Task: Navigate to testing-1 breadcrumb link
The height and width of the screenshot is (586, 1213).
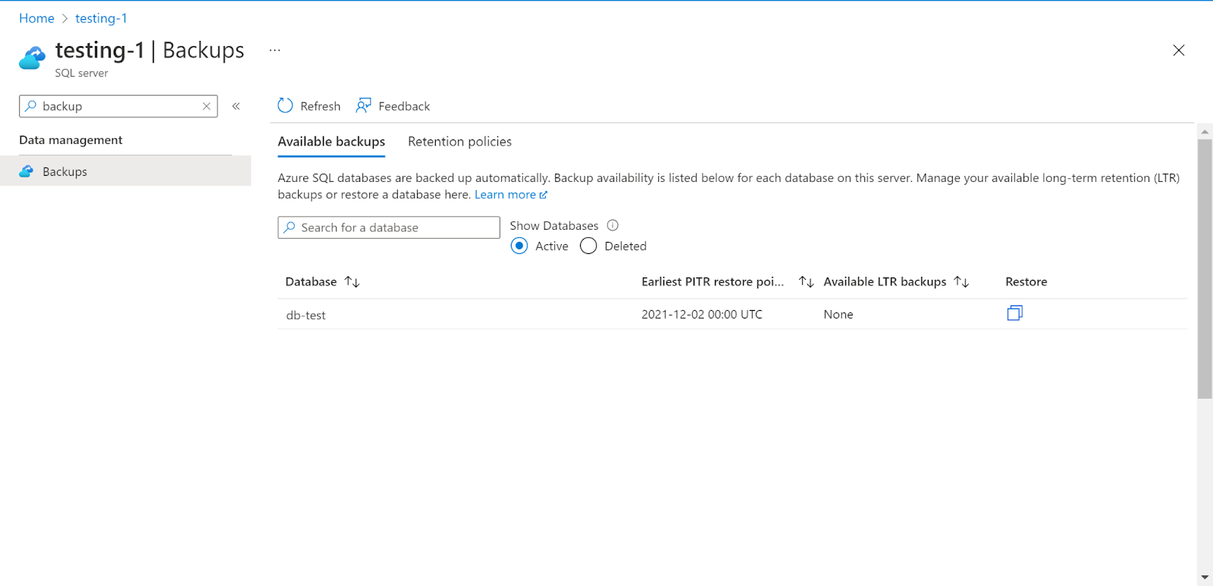Action: point(101,18)
